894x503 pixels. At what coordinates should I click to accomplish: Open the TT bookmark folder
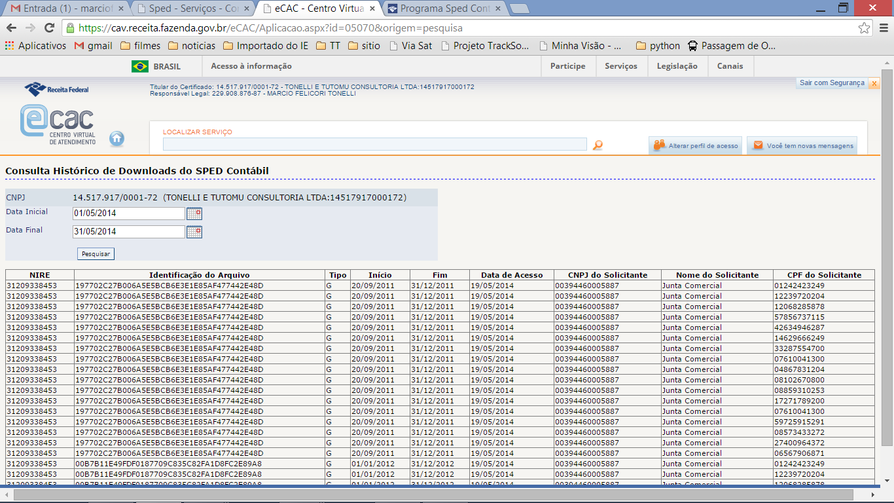pos(328,46)
